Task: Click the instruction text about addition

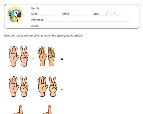Action: coord(43,36)
